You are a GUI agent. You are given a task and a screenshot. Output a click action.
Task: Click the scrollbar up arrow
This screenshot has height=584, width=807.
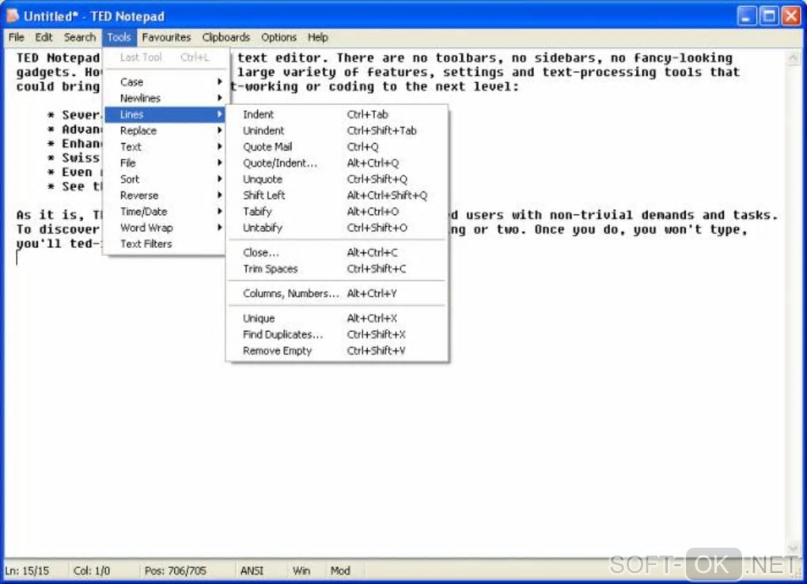pyautogui.click(x=793, y=58)
